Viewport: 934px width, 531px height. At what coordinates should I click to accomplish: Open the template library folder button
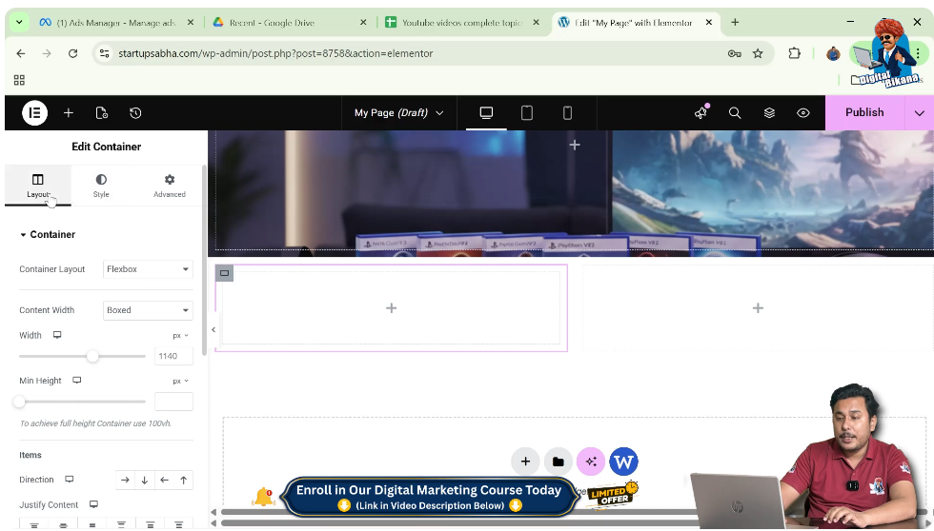(558, 462)
